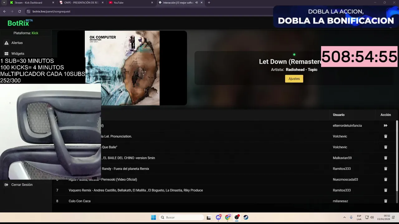Open the network and volume quick settings

(x=369, y=217)
